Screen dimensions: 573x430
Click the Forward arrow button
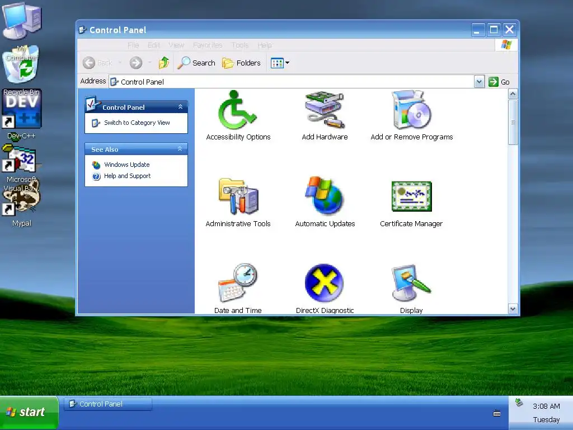pos(136,63)
